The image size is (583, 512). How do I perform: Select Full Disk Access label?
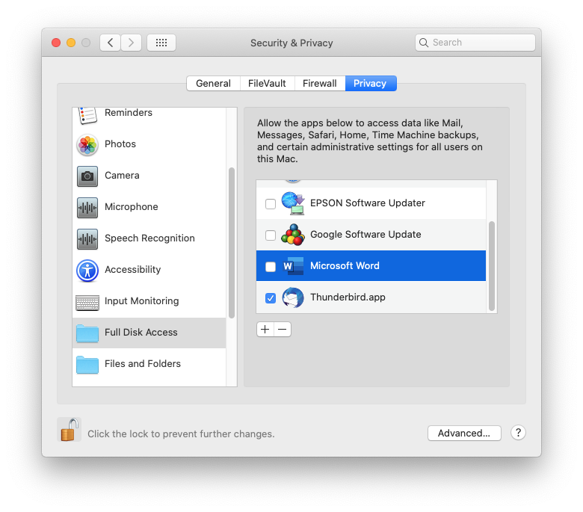click(141, 332)
